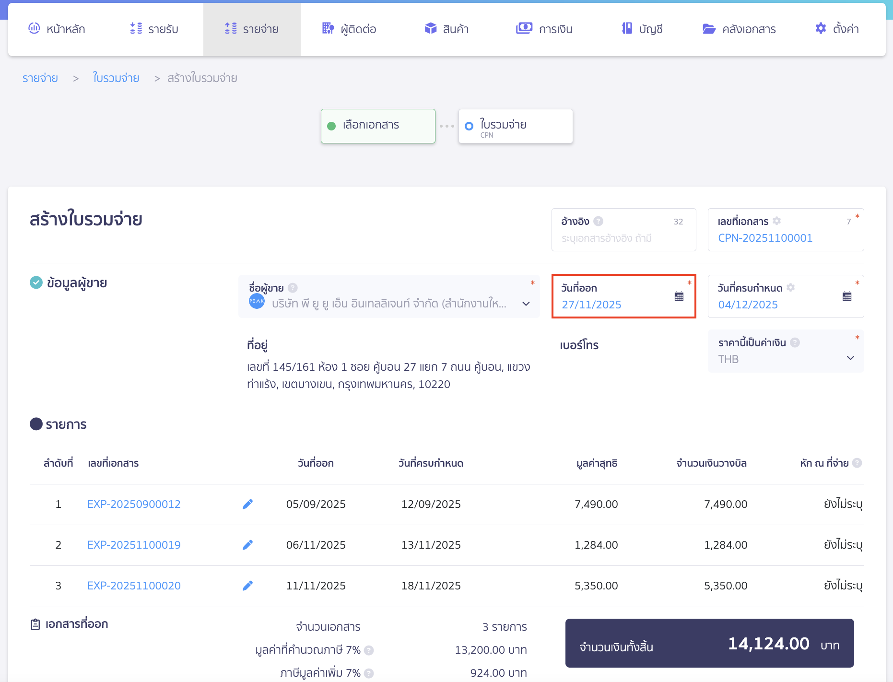
Task: Select the ใบรวมจ่าย CPN step radio
Action: pos(469,126)
